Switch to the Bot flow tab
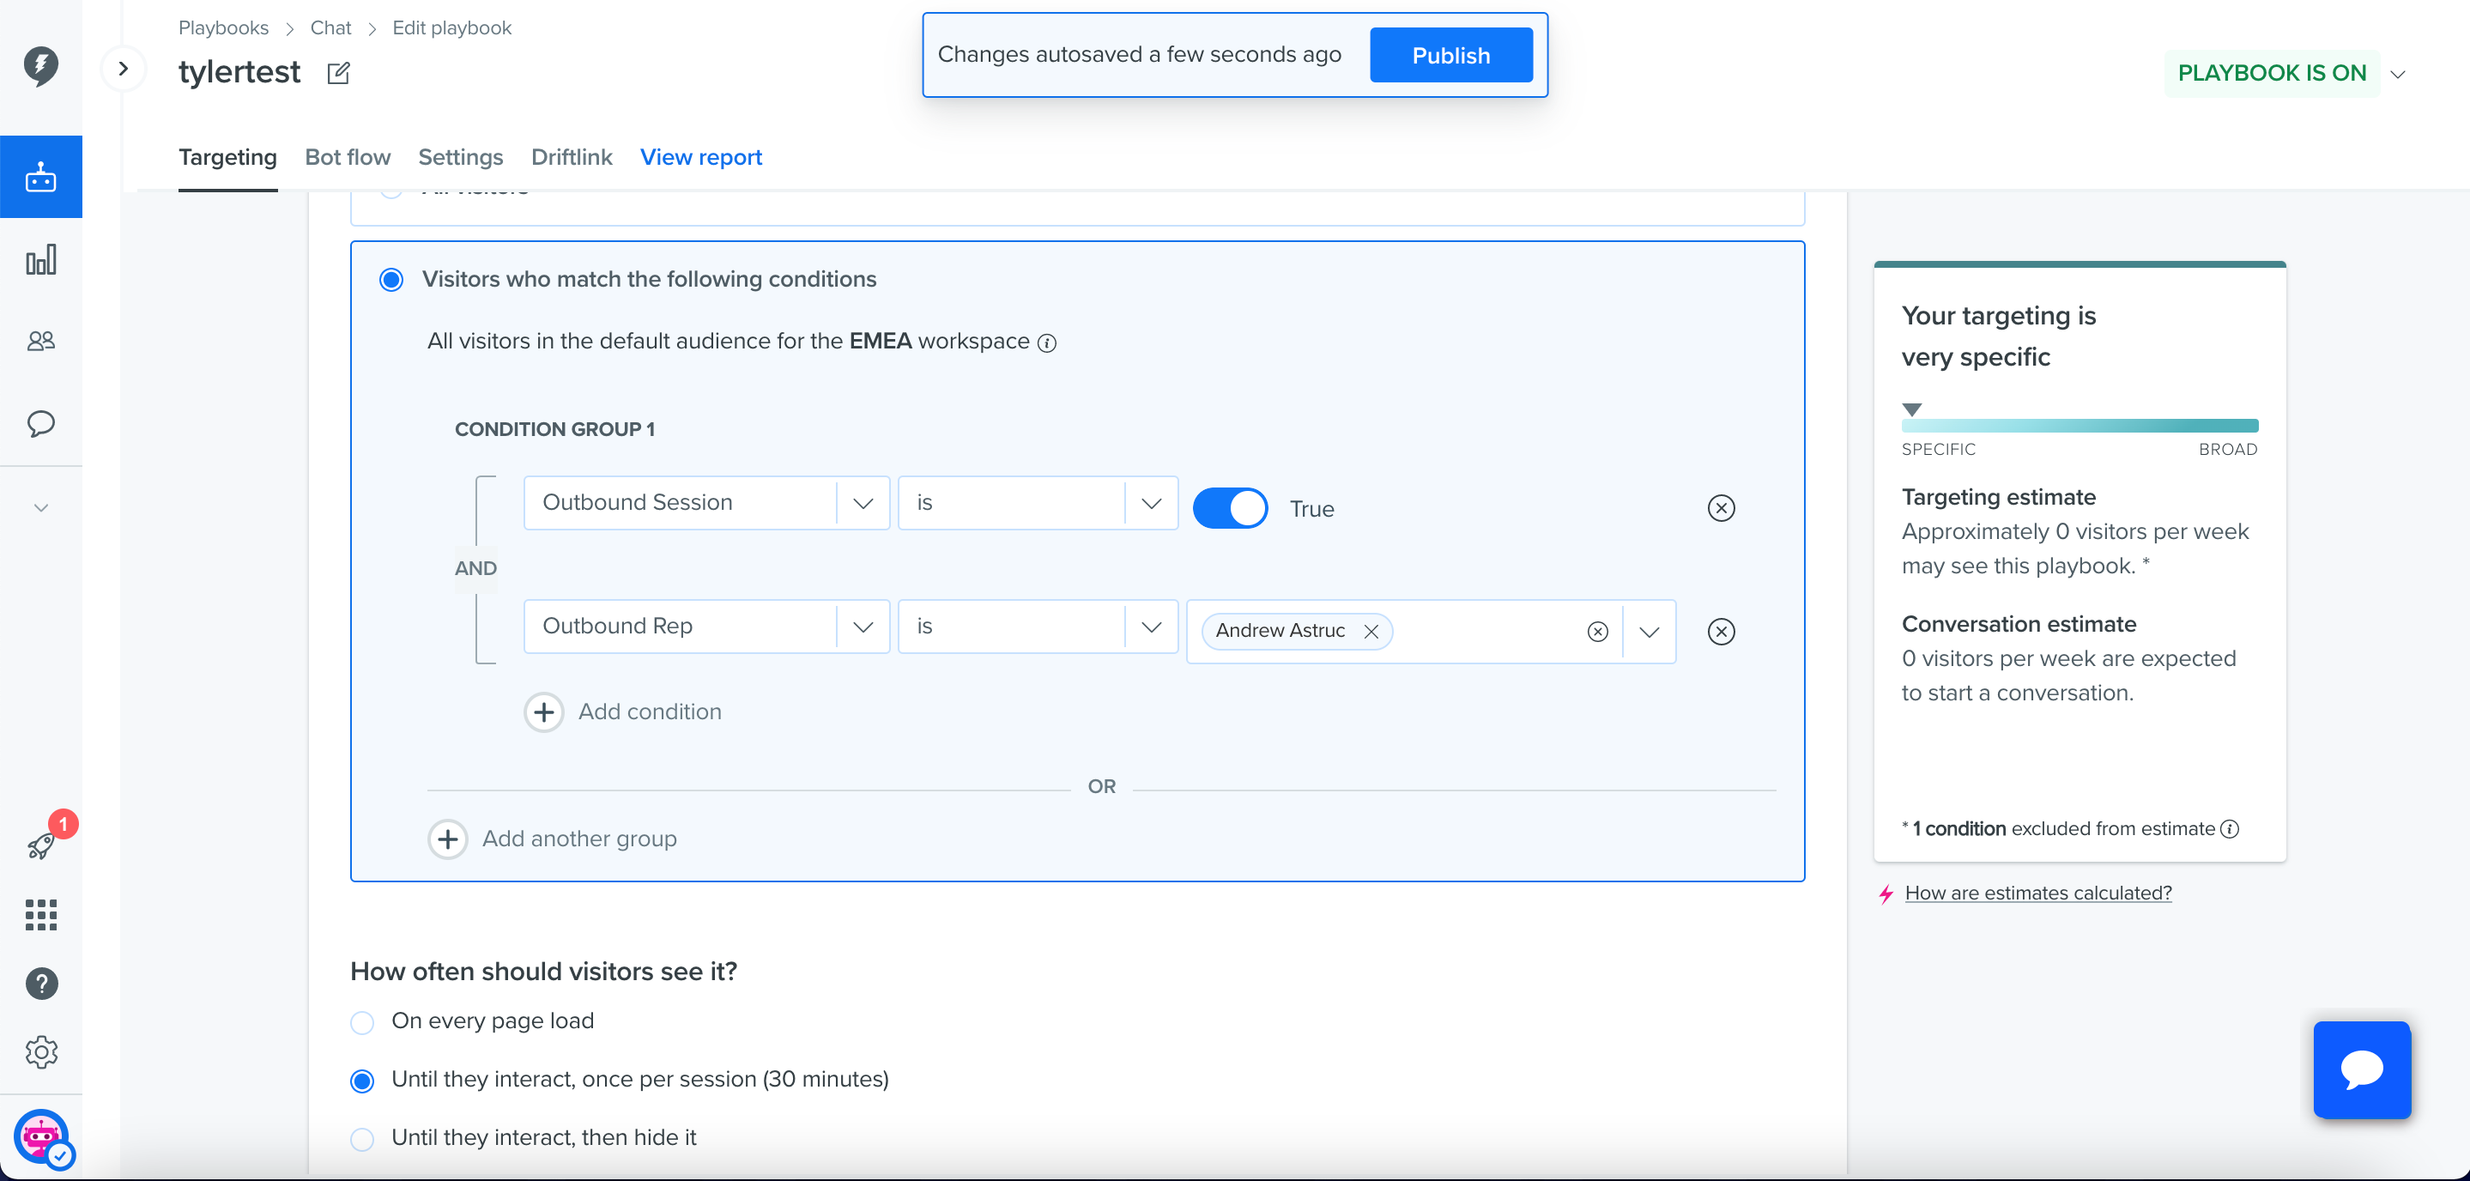The width and height of the screenshot is (2470, 1181). point(347,157)
